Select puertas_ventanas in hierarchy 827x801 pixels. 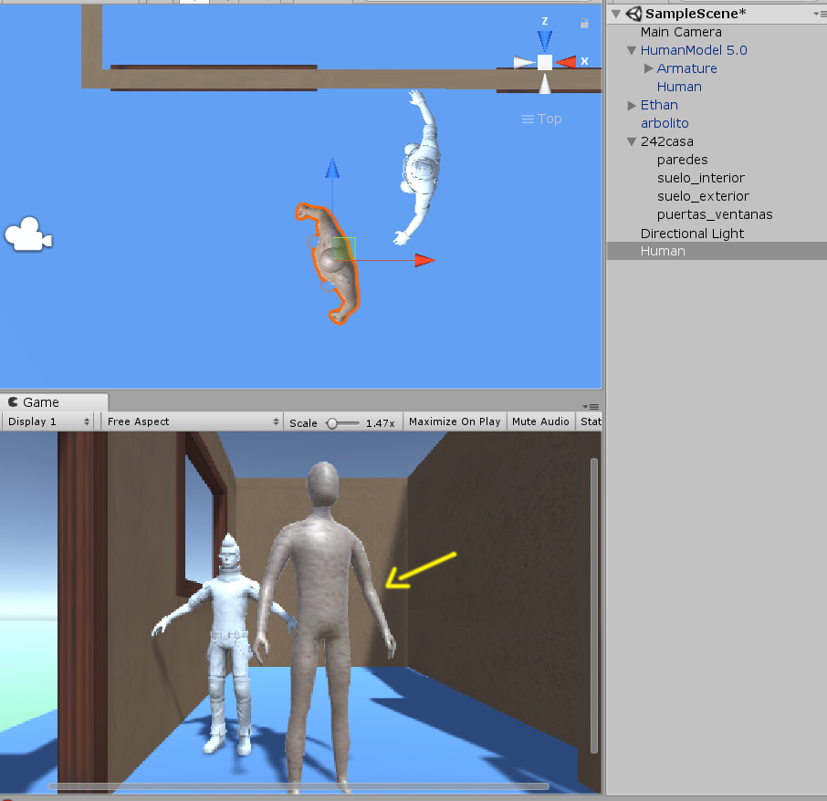(715, 214)
